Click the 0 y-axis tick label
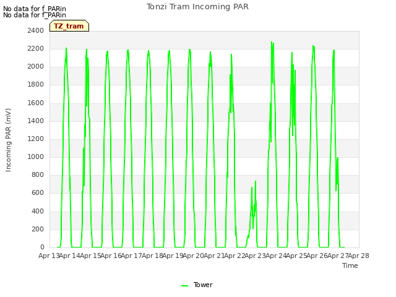 42,247
